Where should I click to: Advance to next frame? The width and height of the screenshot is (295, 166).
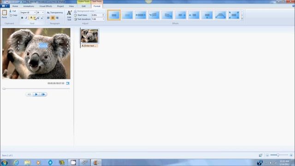43,94
